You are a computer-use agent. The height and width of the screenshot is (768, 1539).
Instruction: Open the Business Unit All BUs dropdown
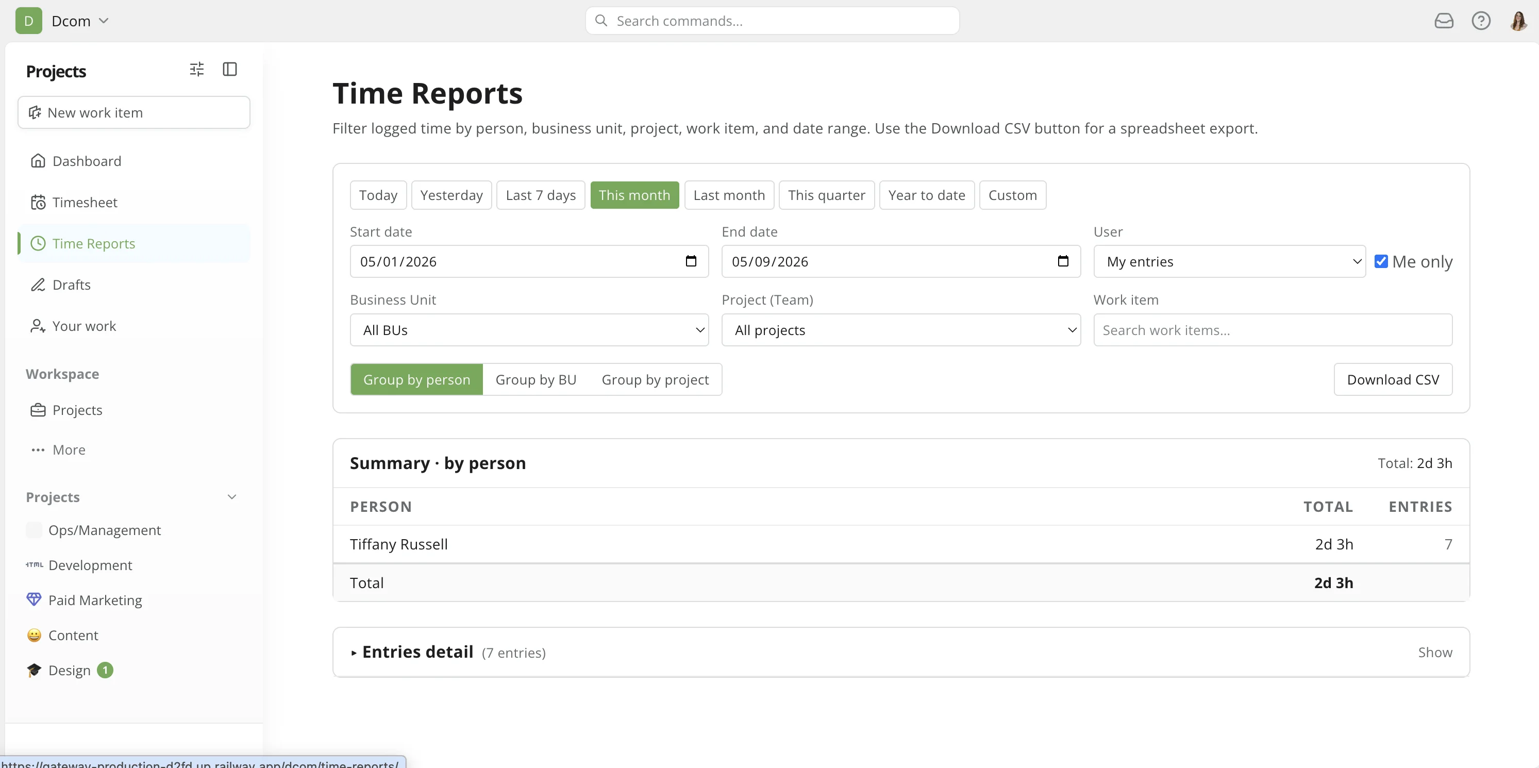click(529, 330)
